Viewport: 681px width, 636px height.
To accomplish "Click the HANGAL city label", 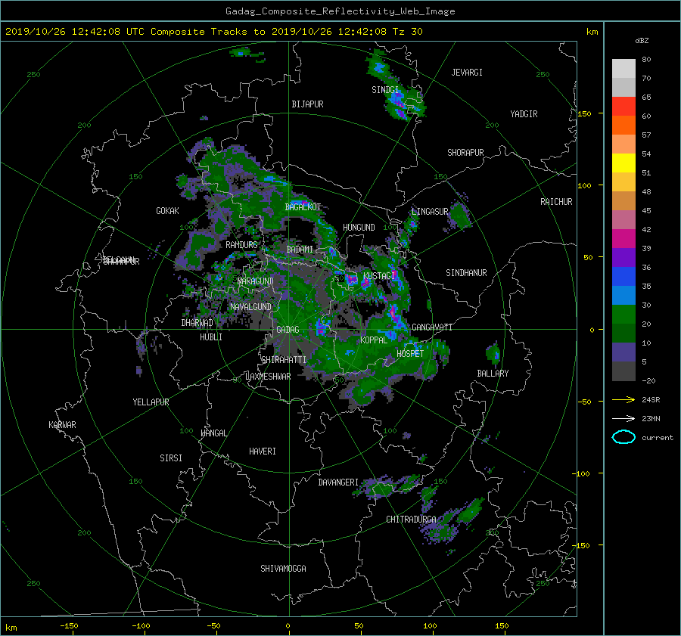I will coord(214,433).
